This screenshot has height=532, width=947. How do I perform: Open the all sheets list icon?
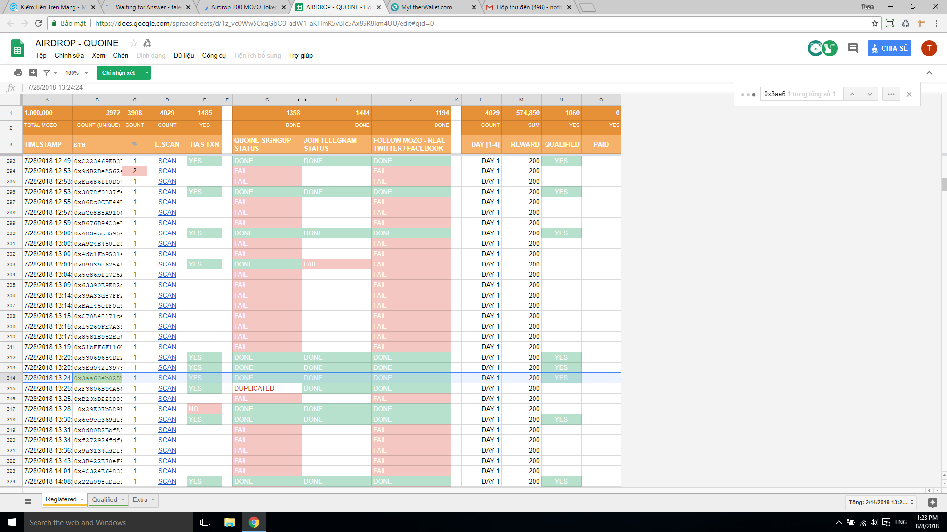(28, 501)
